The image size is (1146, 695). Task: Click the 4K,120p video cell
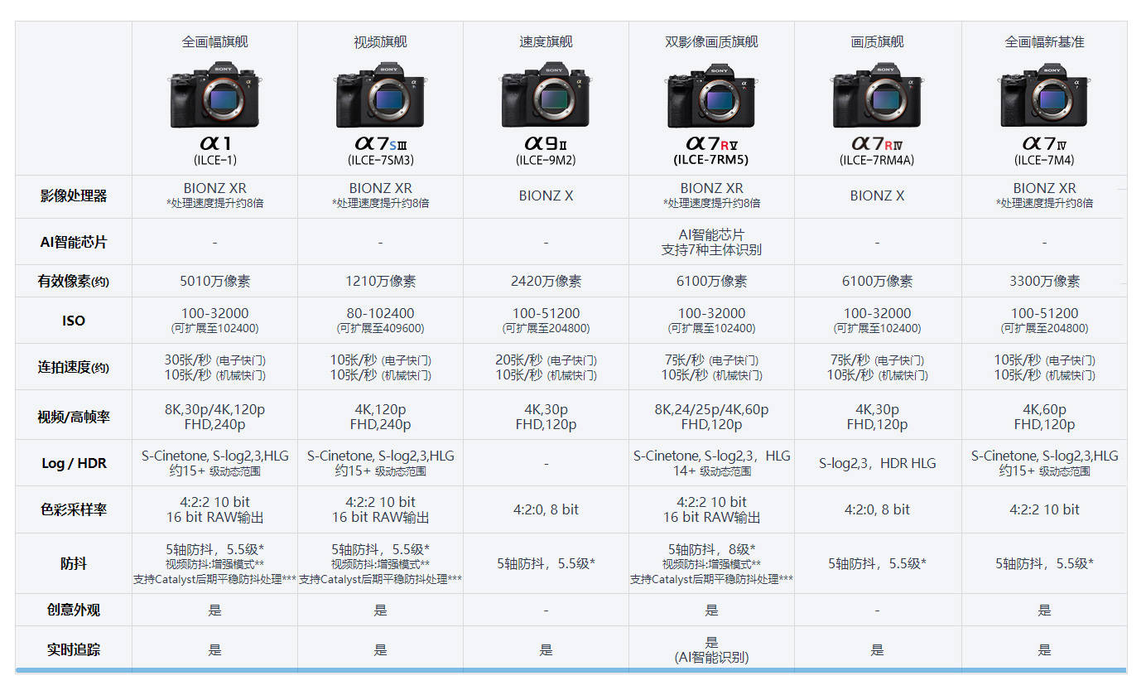coord(380,409)
